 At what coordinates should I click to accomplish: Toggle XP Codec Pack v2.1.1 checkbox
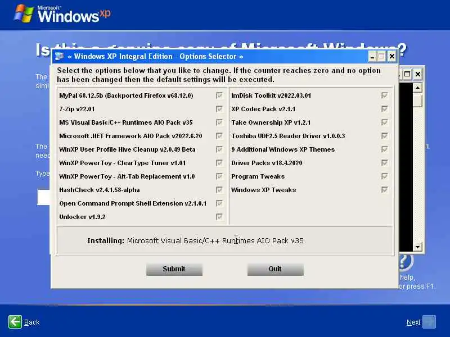coord(385,109)
